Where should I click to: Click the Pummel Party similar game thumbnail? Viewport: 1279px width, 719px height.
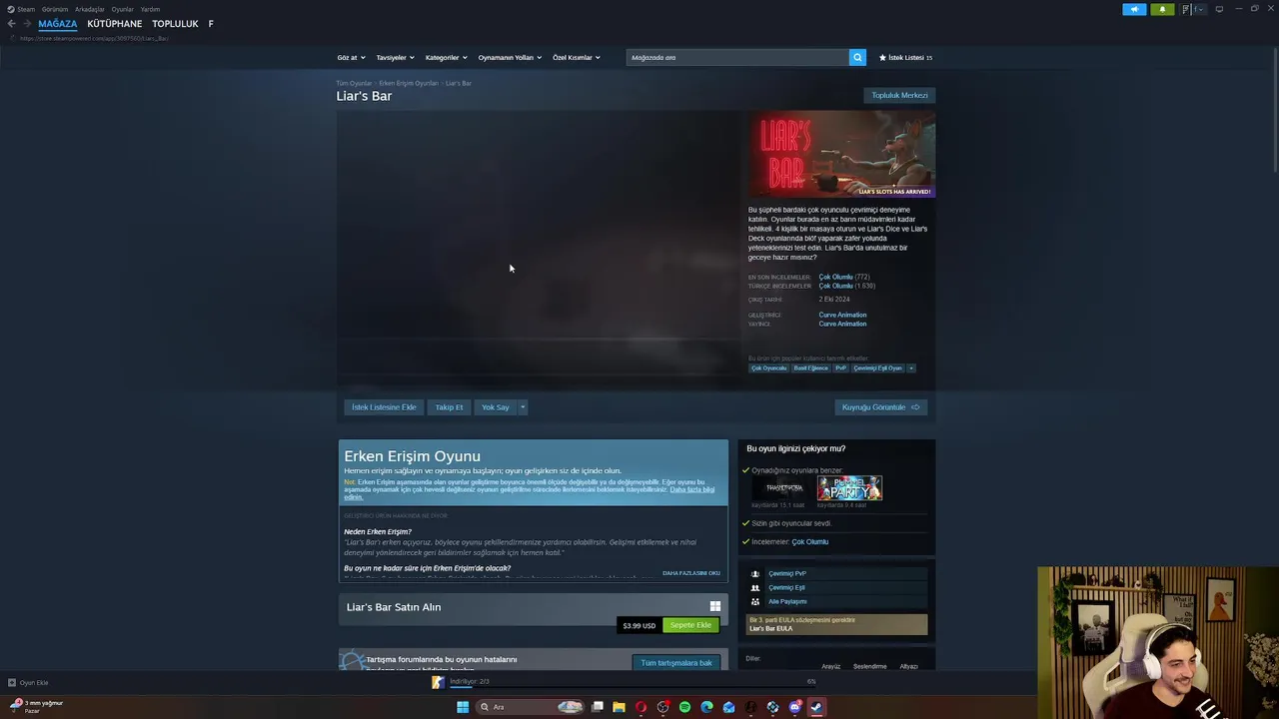tap(849, 488)
